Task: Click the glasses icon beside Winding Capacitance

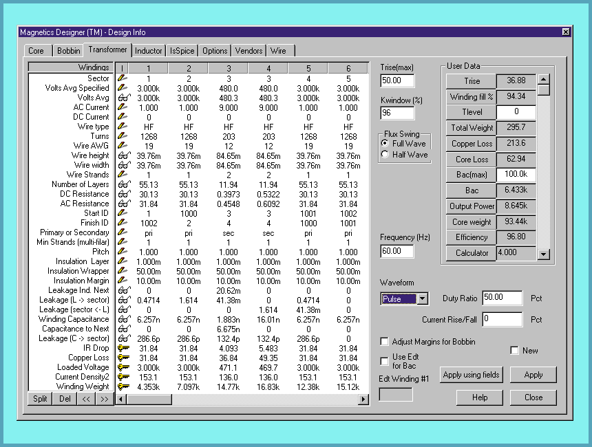Action: tap(123, 319)
